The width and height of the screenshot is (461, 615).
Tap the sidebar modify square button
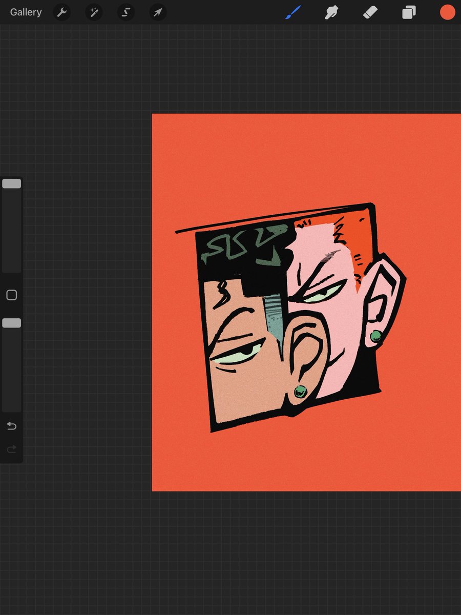pos(11,295)
